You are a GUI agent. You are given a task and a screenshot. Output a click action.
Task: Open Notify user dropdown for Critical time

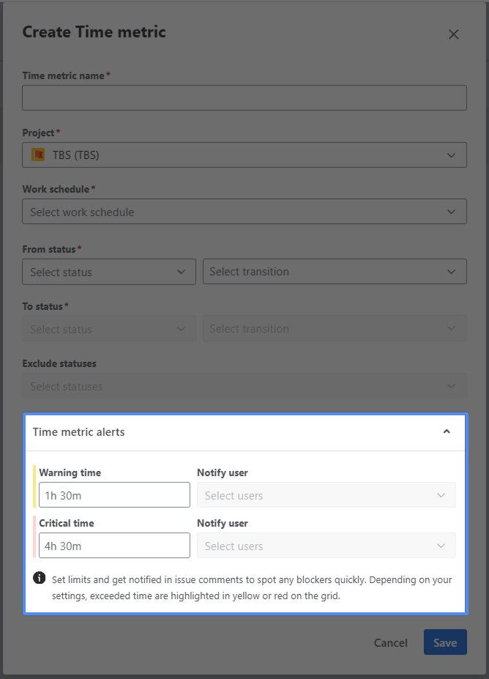pyautogui.click(x=326, y=546)
